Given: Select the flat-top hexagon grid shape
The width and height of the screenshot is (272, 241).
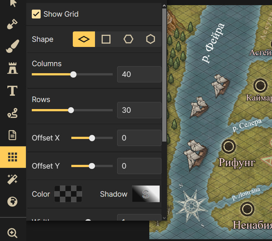Looking at the screenshot, I should tap(128, 39).
